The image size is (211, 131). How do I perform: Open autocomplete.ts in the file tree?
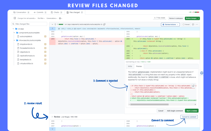pos(26,37)
